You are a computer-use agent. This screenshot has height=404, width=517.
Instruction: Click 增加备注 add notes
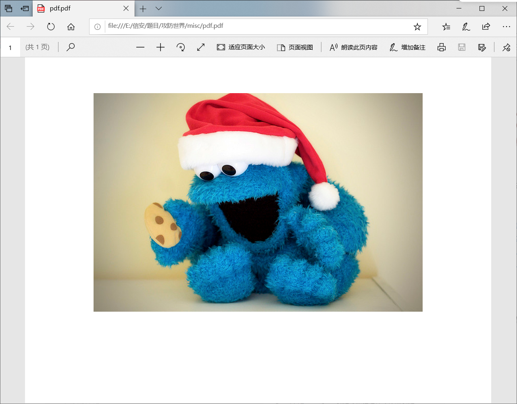point(407,47)
